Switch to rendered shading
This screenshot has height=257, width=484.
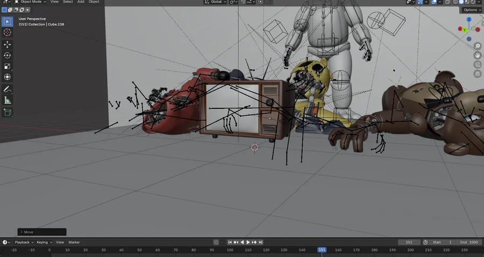(473, 2)
